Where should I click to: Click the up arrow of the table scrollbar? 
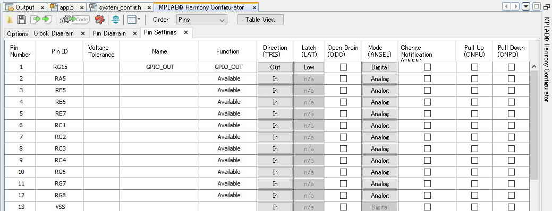click(x=534, y=66)
